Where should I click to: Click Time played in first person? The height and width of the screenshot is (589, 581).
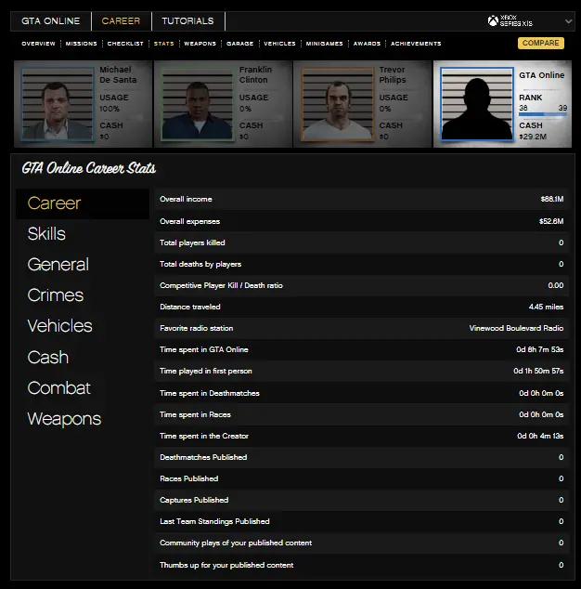click(x=206, y=371)
